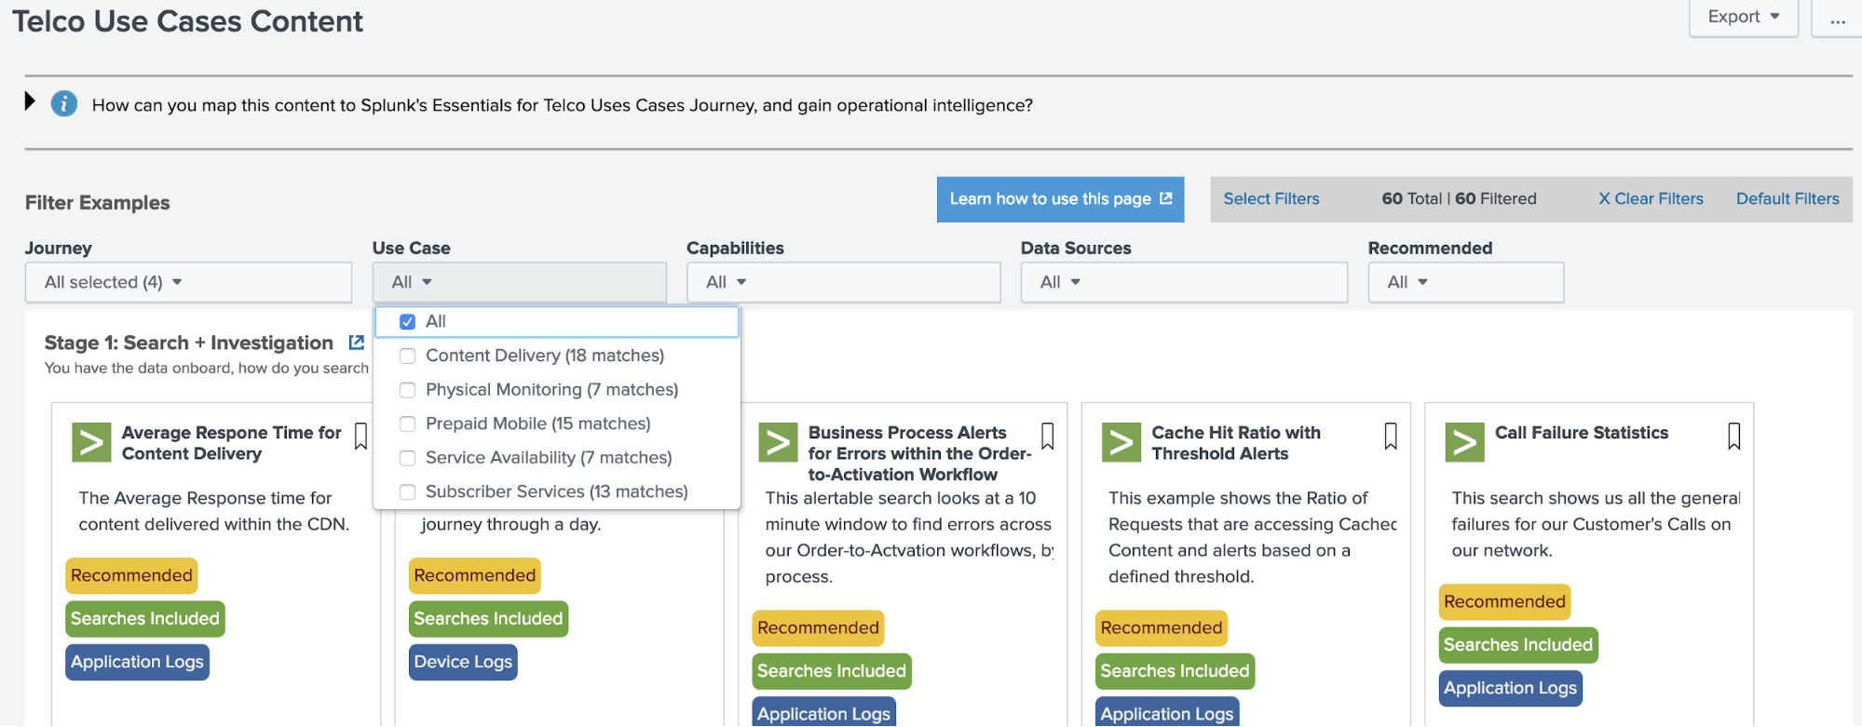The width and height of the screenshot is (1862, 727).
Task: Click the 'How can you map this content' question text
Action: [563, 105]
